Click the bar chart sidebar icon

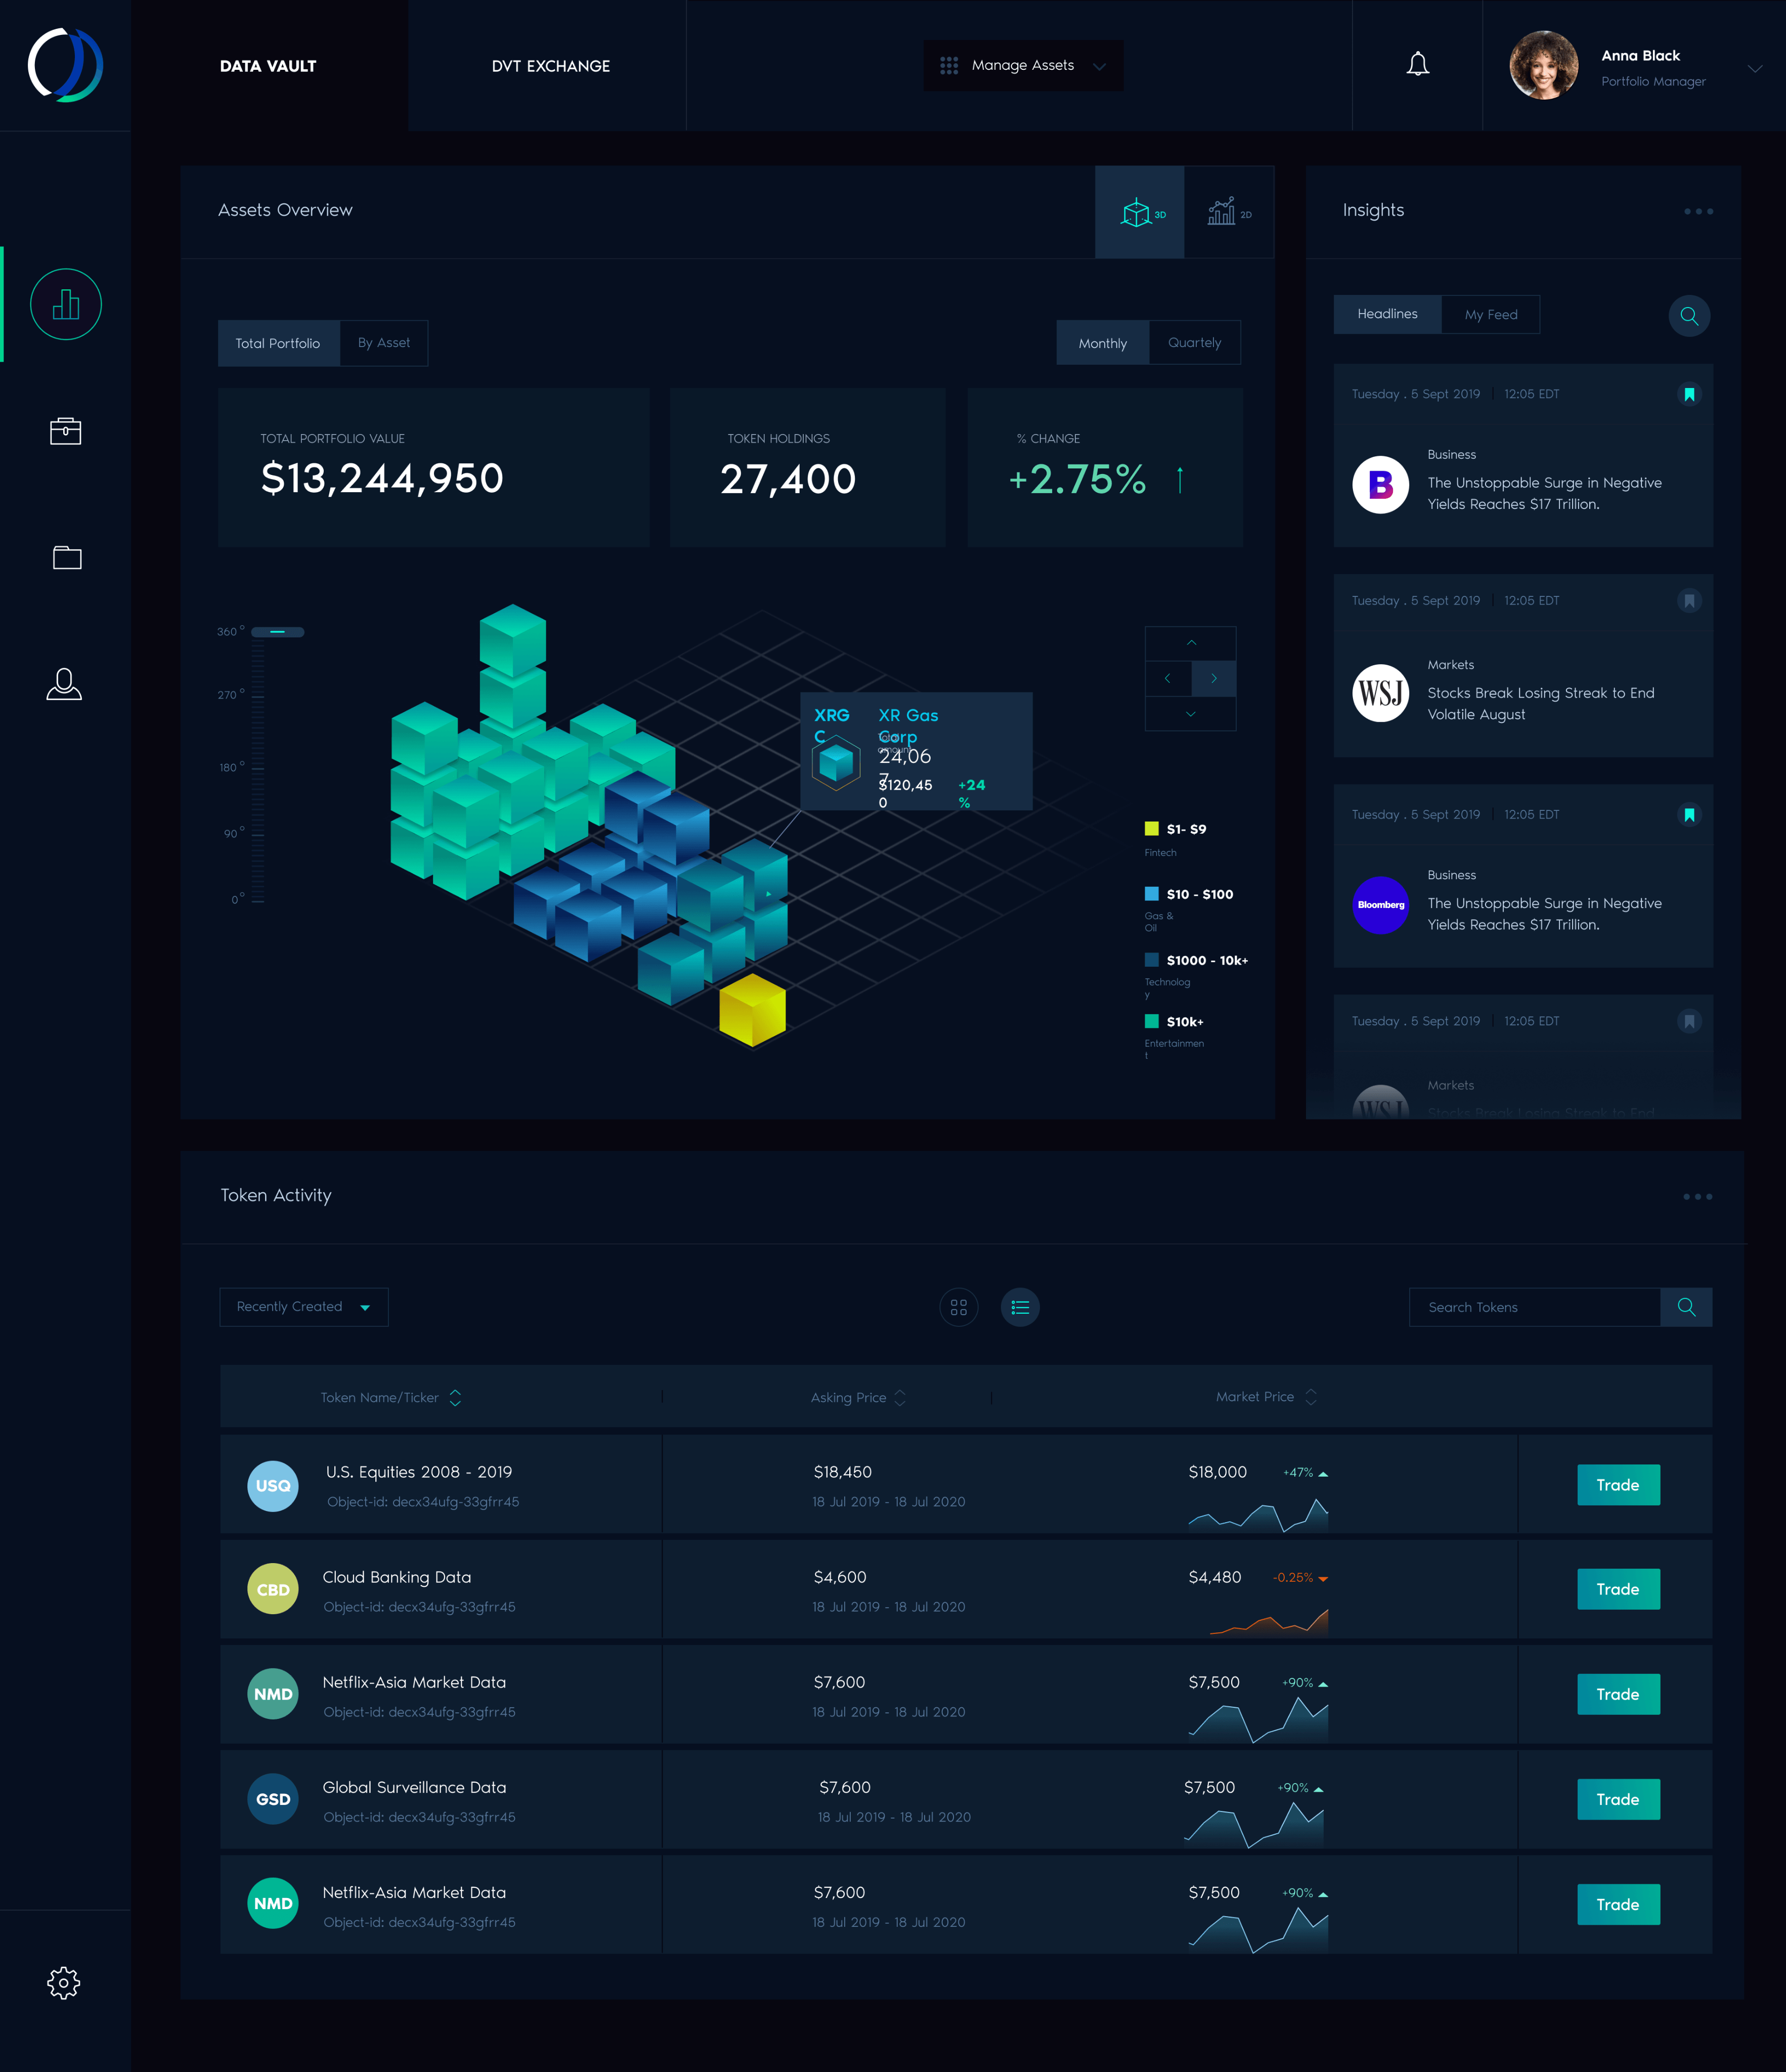pyautogui.click(x=66, y=304)
